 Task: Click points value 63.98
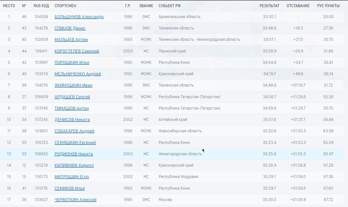(x=328, y=131)
